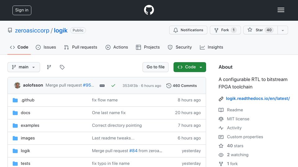The image size is (298, 167).
Task: Open the Activity link
Action: click(x=234, y=128)
